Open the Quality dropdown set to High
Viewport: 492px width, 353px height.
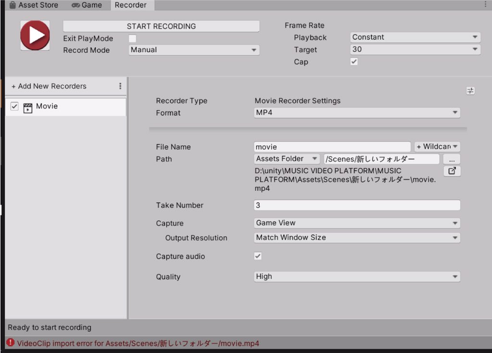point(357,277)
